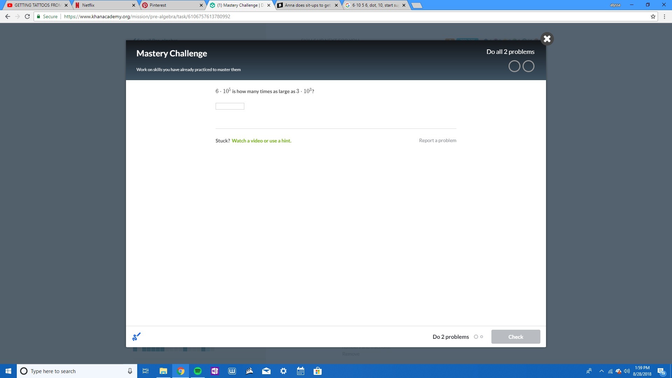Click the first problem progress circle
The height and width of the screenshot is (378, 672).
[x=514, y=66]
